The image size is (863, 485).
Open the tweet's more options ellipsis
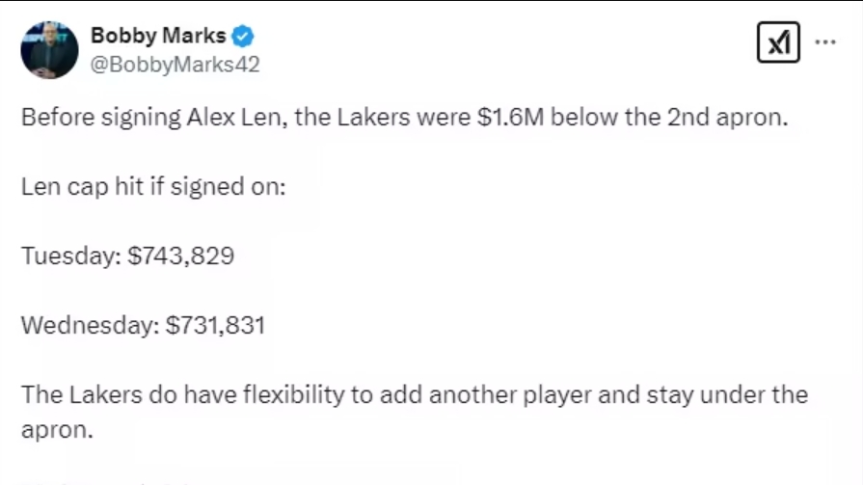coord(826,43)
